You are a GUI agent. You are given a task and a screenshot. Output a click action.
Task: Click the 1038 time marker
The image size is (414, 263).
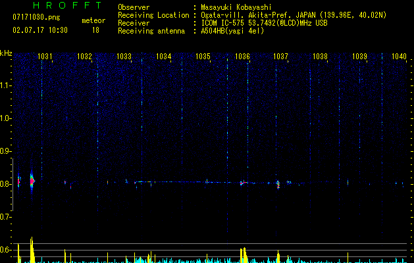click(x=320, y=56)
